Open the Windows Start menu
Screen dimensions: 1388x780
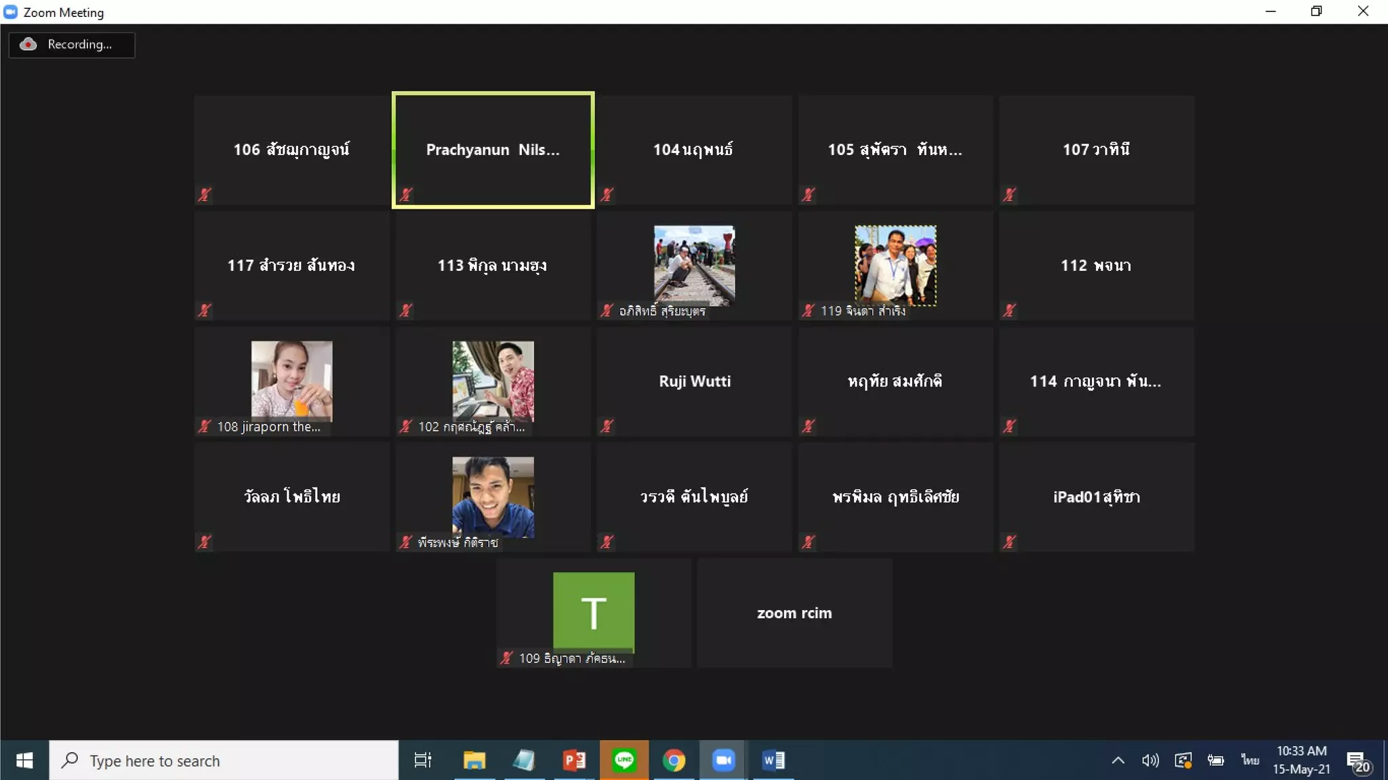pos(24,760)
